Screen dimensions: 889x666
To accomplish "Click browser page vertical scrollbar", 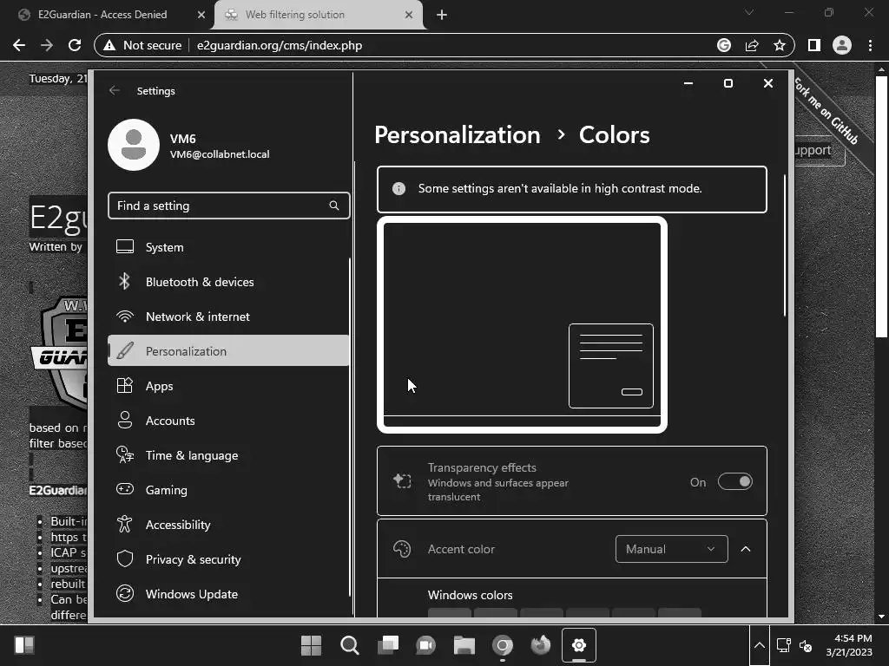I will (x=881, y=206).
